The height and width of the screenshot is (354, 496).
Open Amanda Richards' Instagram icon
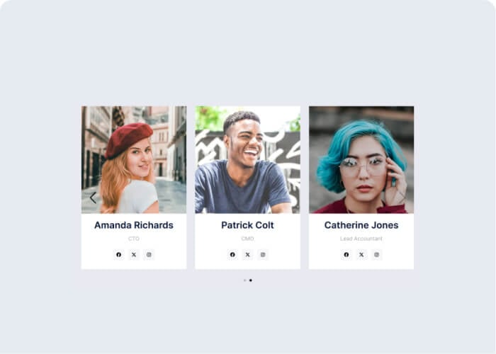click(149, 254)
